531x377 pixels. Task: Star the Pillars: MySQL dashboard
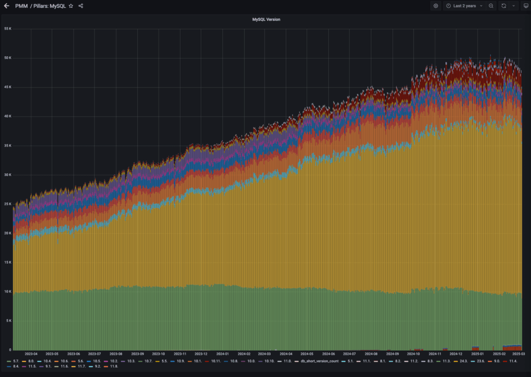71,6
